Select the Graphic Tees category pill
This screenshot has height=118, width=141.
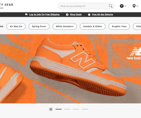click(x=119, y=26)
